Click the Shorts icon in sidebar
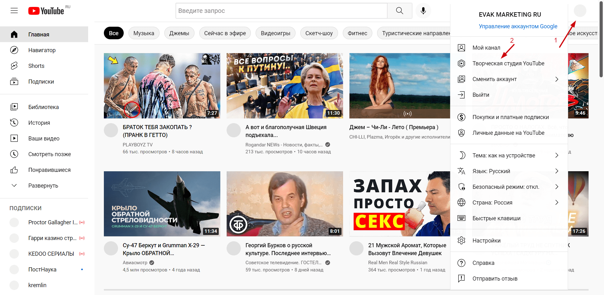The image size is (604, 295). (x=14, y=66)
